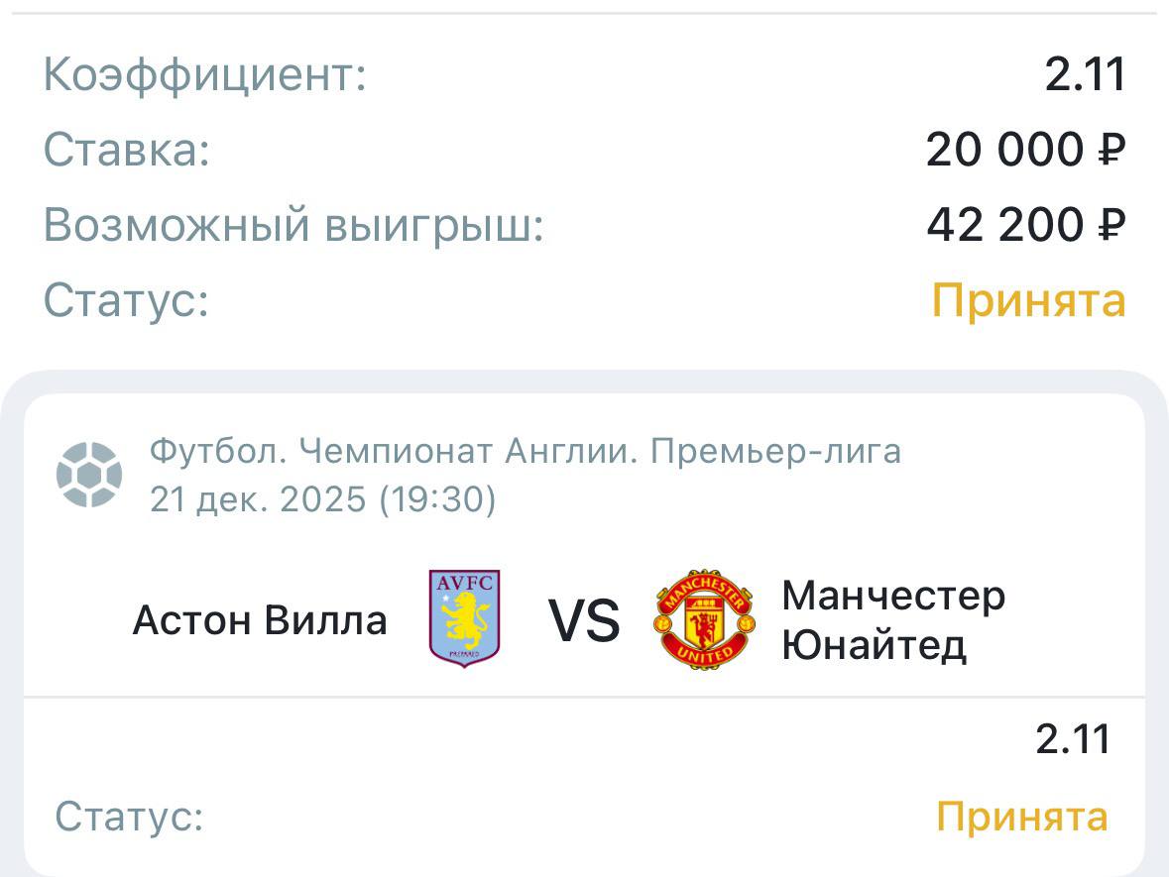Click the Коэффициент label
This screenshot has height=877, width=1169.
[x=205, y=75]
